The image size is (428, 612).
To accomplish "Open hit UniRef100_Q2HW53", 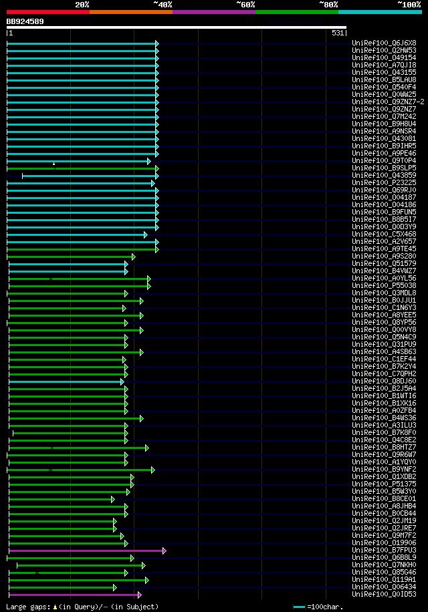I will tap(384, 51).
